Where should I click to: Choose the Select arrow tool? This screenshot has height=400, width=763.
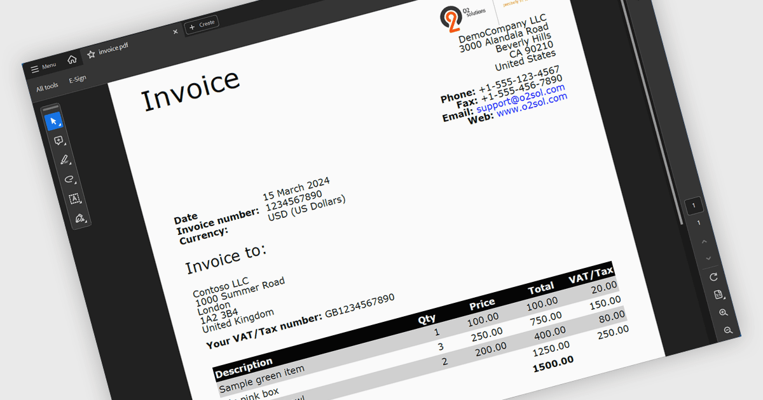click(x=53, y=121)
